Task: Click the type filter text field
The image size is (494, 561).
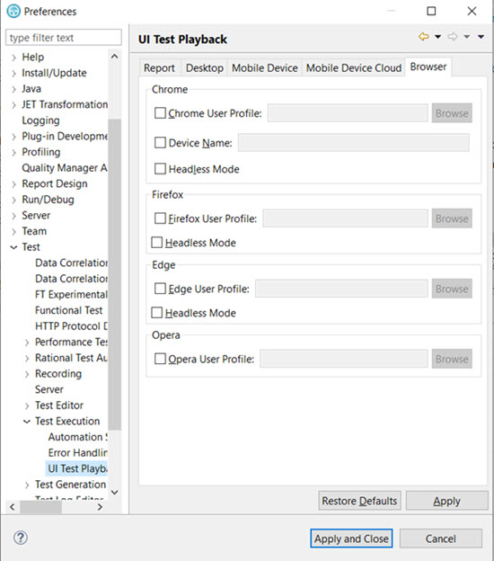Action: (64, 37)
